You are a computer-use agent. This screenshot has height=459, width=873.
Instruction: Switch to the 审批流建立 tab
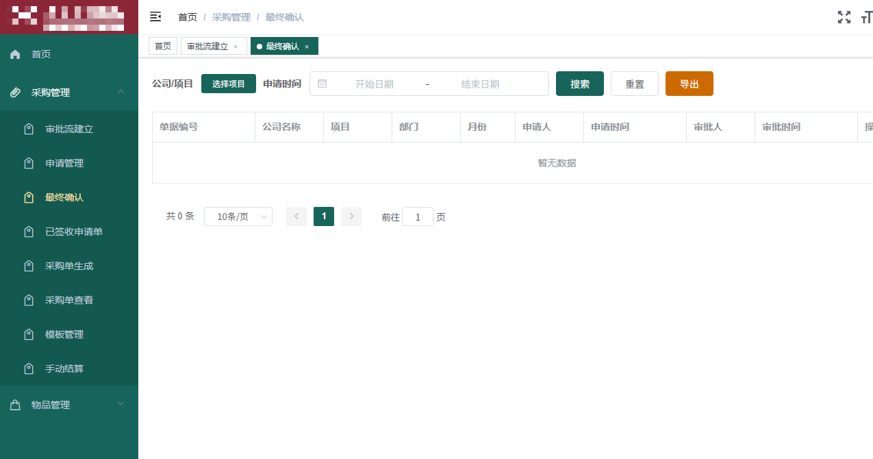[x=208, y=46]
